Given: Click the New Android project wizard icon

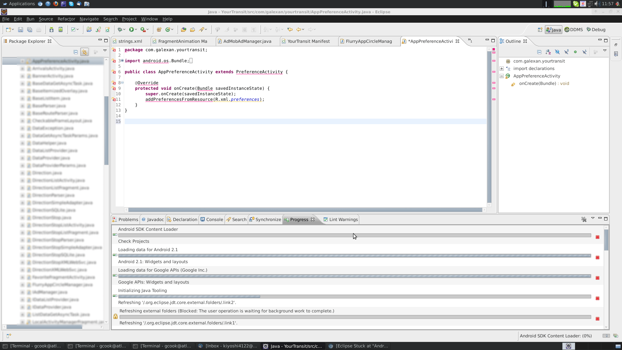Looking at the screenshot, I should (x=89, y=30).
